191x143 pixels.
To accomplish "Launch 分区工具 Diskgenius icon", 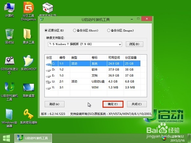I will 29,11.
